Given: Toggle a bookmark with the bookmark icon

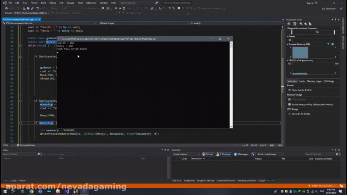Looking at the screenshot, I should 179,8.
